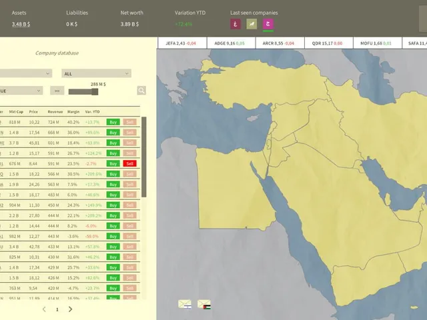The width and height of the screenshot is (427, 320).
Task: Go to the next page arrow
Action: pos(70,309)
